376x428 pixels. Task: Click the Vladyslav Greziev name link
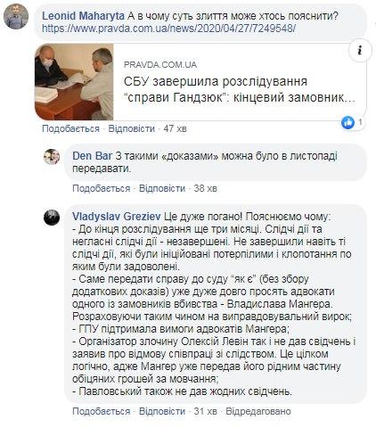point(117,217)
